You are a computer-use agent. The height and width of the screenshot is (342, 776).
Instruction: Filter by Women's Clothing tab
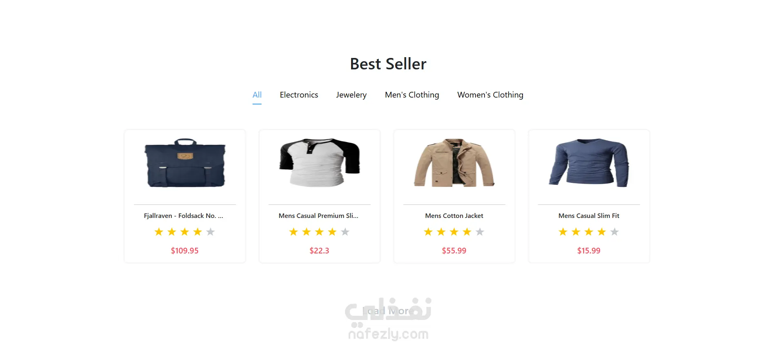pyautogui.click(x=490, y=95)
